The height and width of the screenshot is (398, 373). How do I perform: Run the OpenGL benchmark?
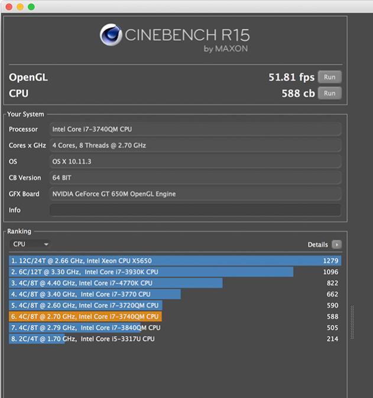pyautogui.click(x=329, y=77)
